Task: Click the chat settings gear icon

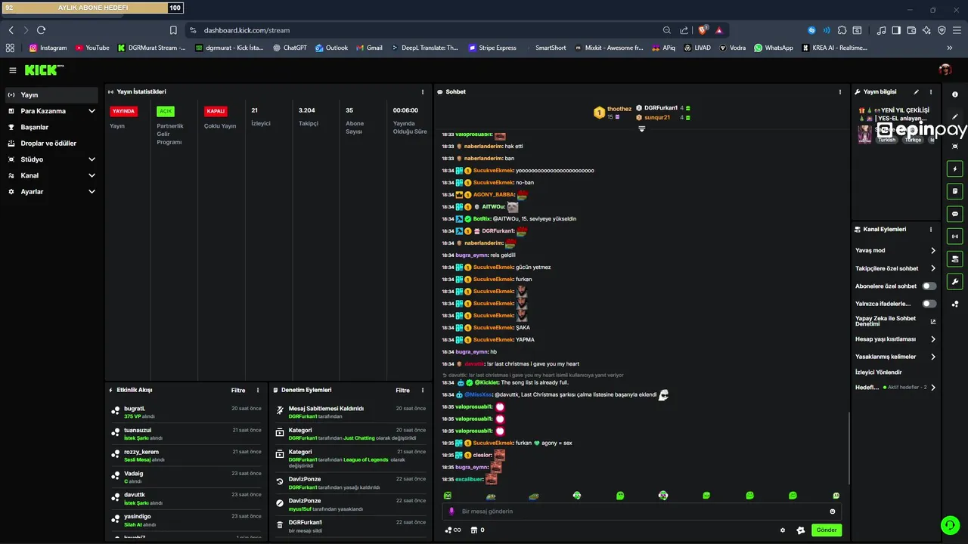Action: tap(783, 530)
